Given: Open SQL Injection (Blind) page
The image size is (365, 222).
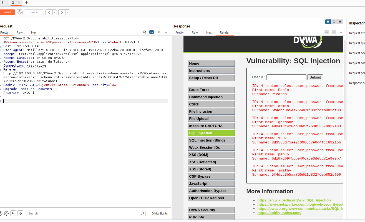Looking at the screenshot, I should [x=211, y=140].
